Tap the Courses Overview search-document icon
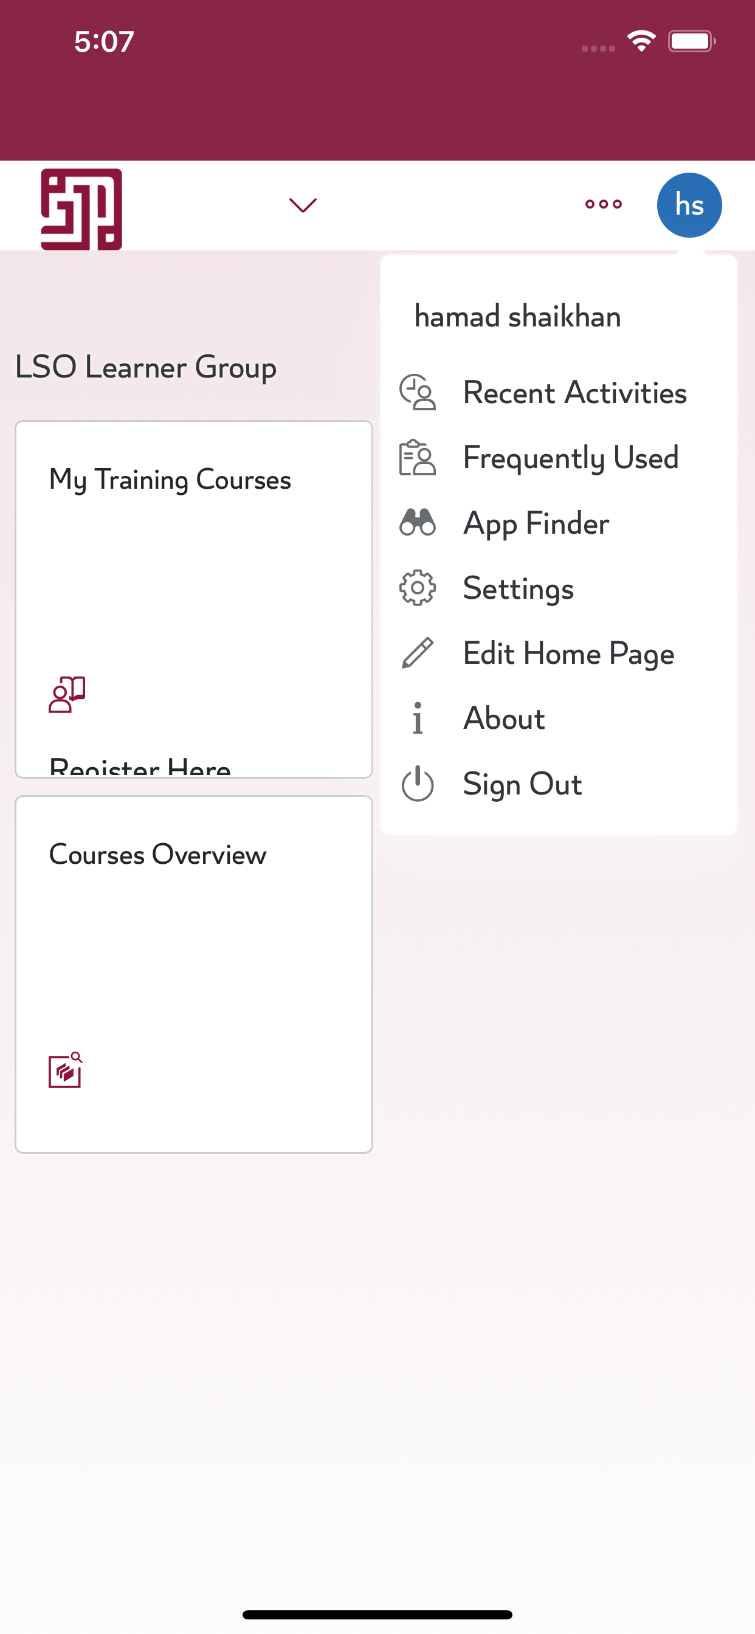The height and width of the screenshot is (1634, 755). tap(66, 1070)
